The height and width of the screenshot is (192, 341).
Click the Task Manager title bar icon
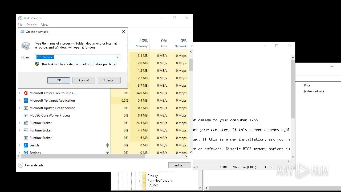(x=20, y=18)
